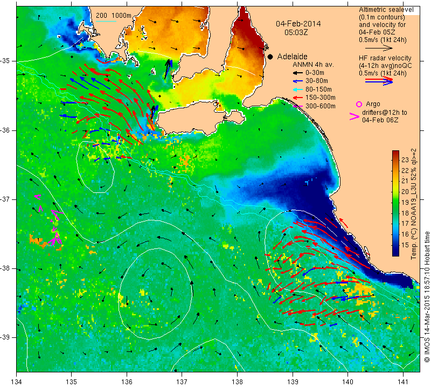431x388 pixels.
Task: Click longitude axis label 140
Action: [x=347, y=382]
